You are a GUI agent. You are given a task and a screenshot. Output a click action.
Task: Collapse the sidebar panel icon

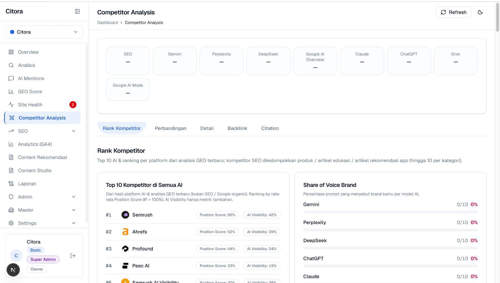click(x=77, y=12)
